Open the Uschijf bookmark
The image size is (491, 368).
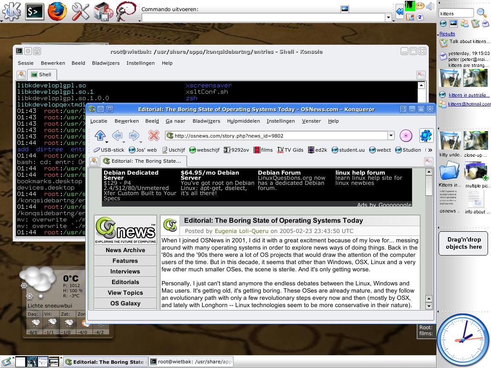[173, 150]
